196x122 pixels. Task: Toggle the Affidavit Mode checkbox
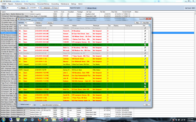click(86, 8)
